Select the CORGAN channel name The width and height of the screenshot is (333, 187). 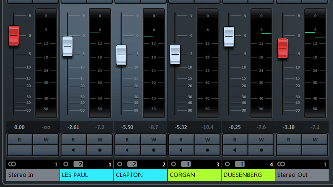pyautogui.click(x=194, y=175)
